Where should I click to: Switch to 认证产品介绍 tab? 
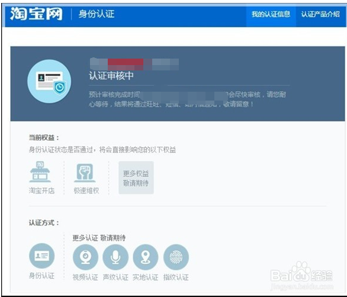pyautogui.click(x=320, y=14)
